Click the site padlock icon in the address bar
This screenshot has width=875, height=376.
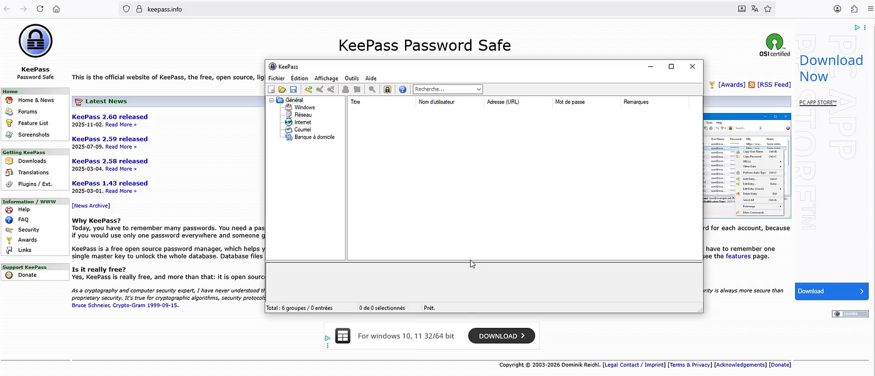[139, 9]
